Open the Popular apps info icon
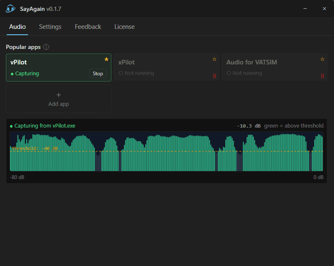 (x=46, y=47)
